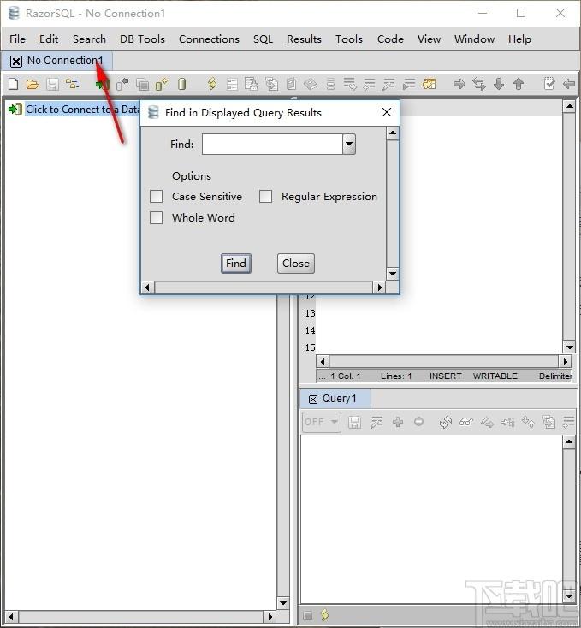Open the Code menu
Image resolution: width=581 pixels, height=628 pixels.
coord(390,39)
